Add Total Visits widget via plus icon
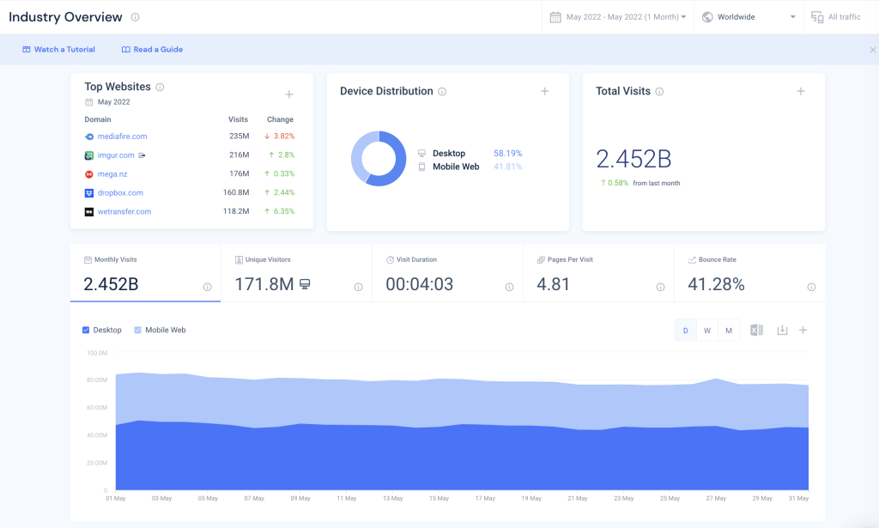Viewport: 879px width, 528px height. tap(800, 90)
